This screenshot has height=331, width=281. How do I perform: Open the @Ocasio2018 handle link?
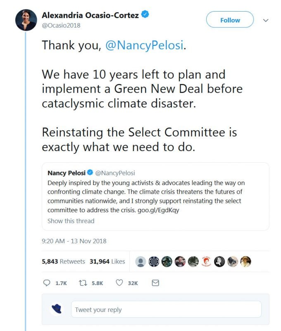[x=61, y=25]
